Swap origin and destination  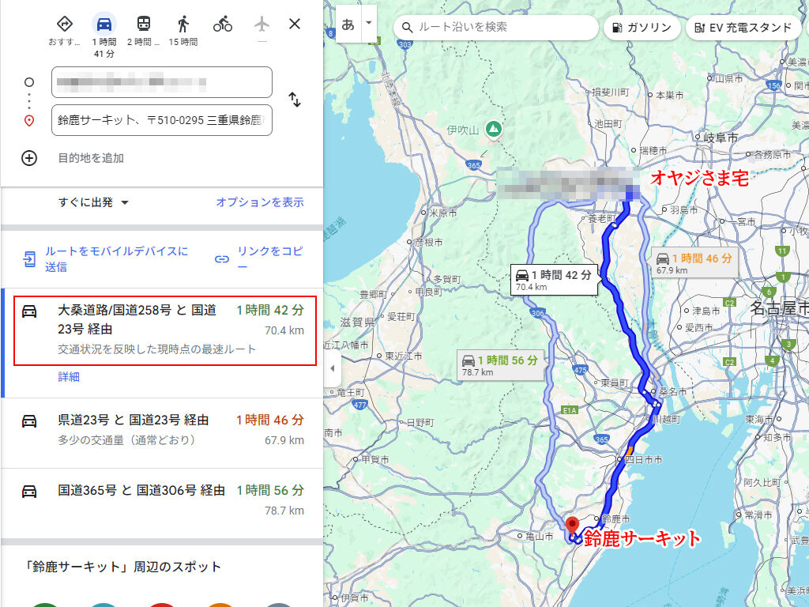click(295, 100)
